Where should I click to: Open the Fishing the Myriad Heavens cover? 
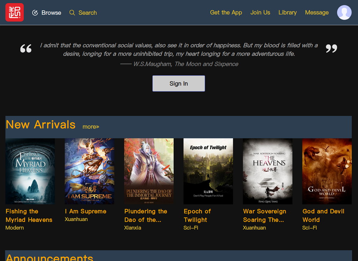[x=30, y=171]
